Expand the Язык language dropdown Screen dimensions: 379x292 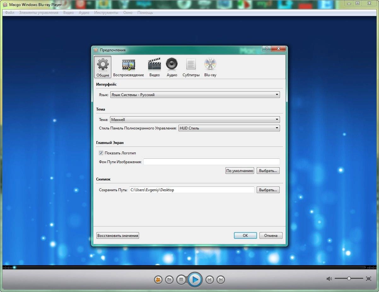point(195,94)
